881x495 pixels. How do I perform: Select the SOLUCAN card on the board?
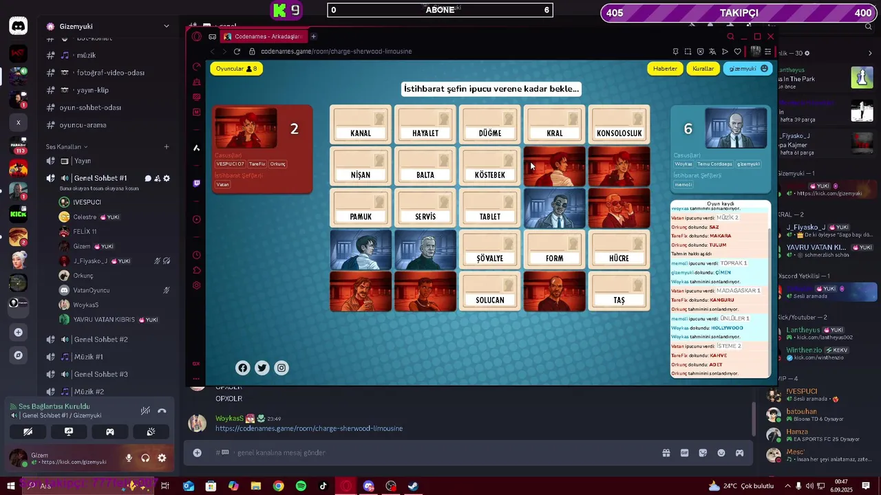pos(489,291)
